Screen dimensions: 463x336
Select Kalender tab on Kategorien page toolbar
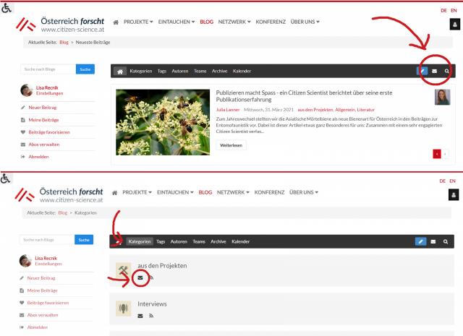coord(240,241)
